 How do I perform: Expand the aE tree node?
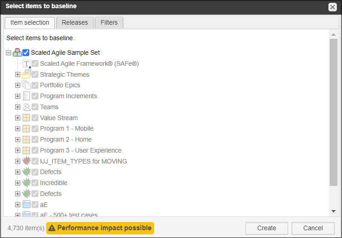[x=17, y=205]
